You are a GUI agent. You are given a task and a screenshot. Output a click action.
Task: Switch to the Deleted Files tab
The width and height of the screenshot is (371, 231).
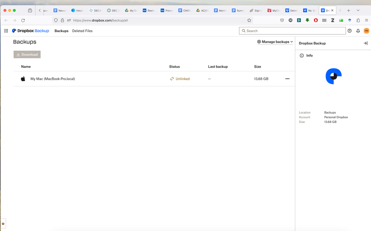(82, 31)
